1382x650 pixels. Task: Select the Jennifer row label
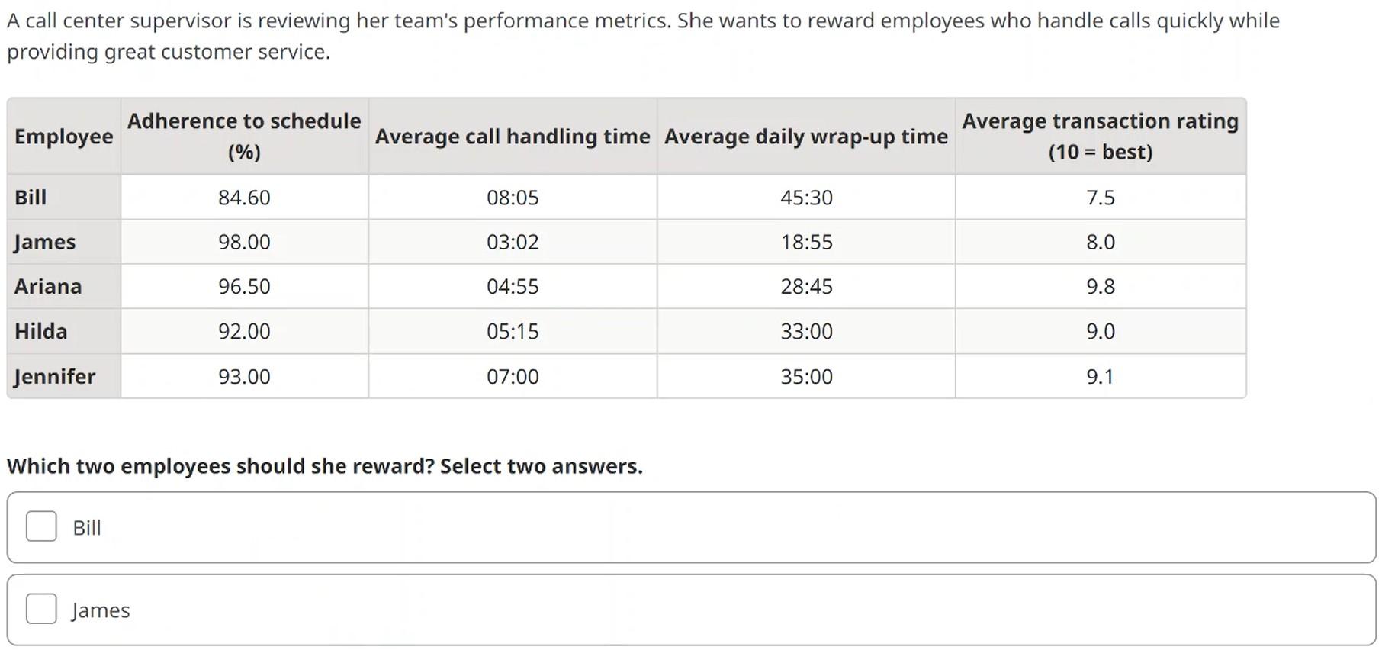click(x=53, y=376)
